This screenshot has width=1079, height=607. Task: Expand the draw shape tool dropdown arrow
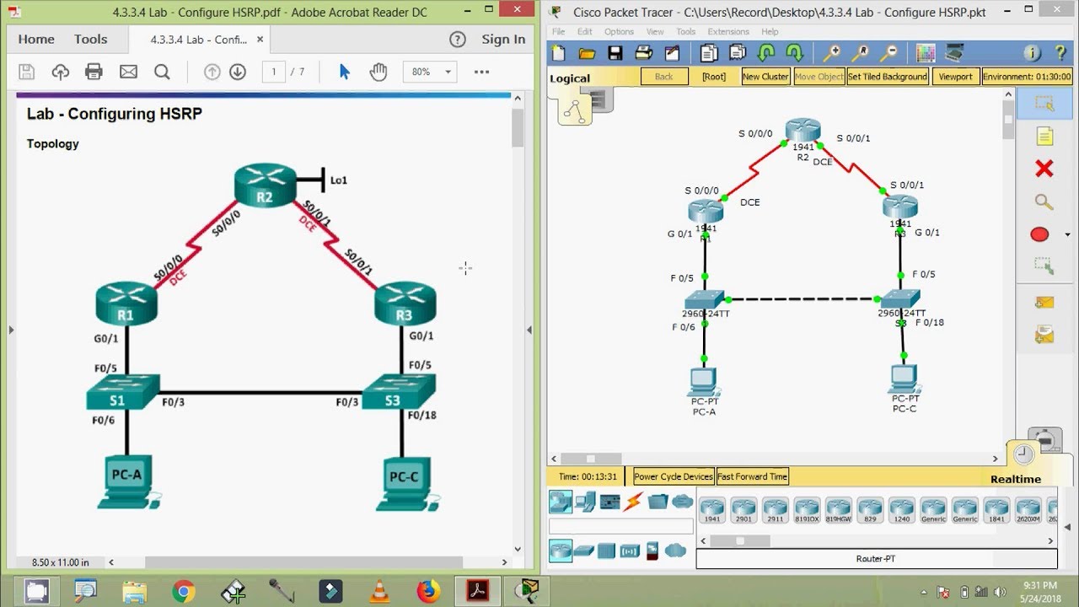pos(1069,234)
